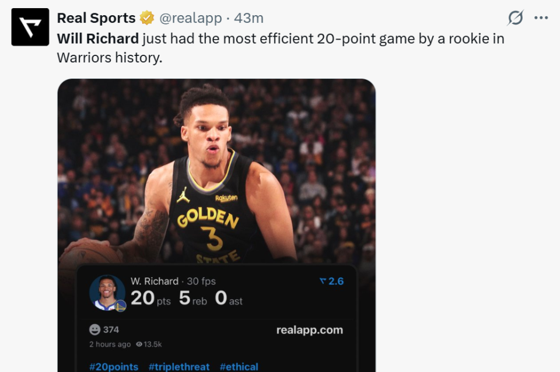
Task: Open the three-dot more options menu
Action: point(541,18)
